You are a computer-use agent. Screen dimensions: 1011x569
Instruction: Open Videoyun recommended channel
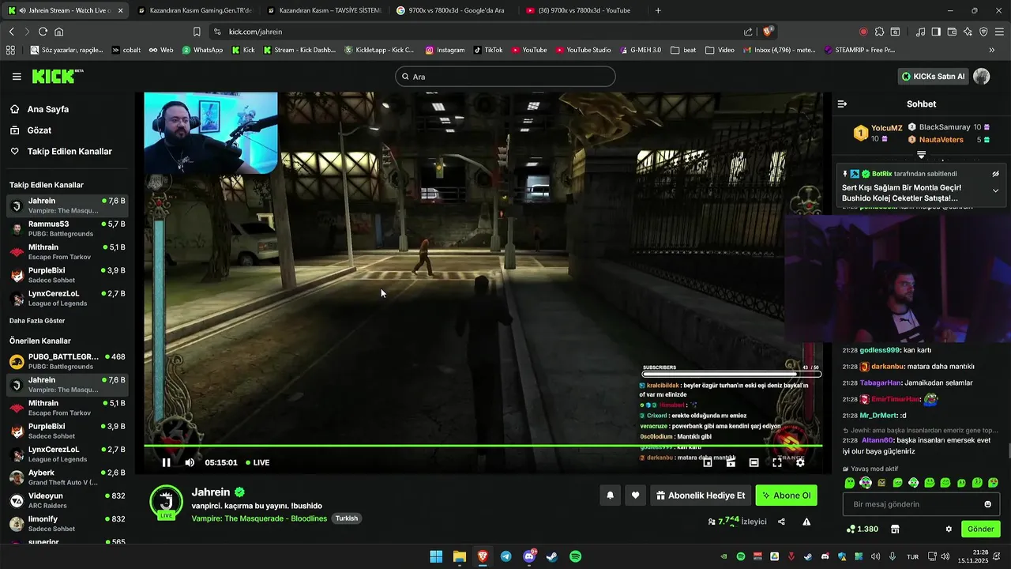67,500
